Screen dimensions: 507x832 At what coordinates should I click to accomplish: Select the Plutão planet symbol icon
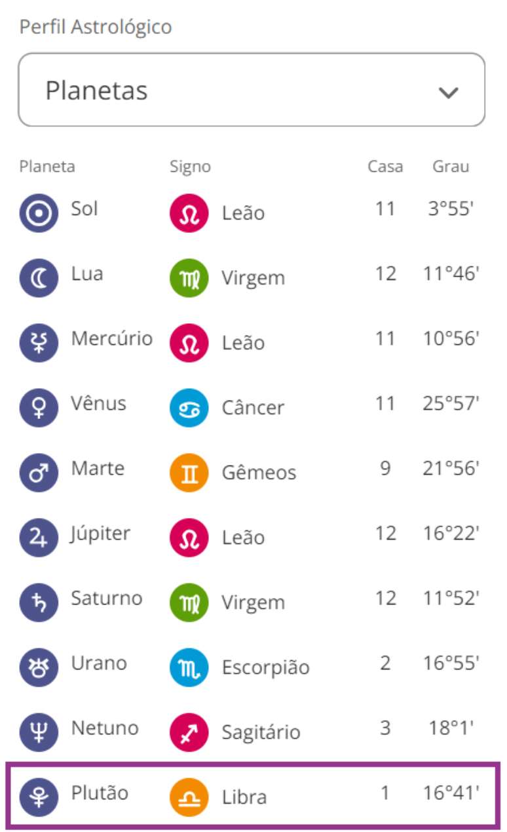coord(39,797)
